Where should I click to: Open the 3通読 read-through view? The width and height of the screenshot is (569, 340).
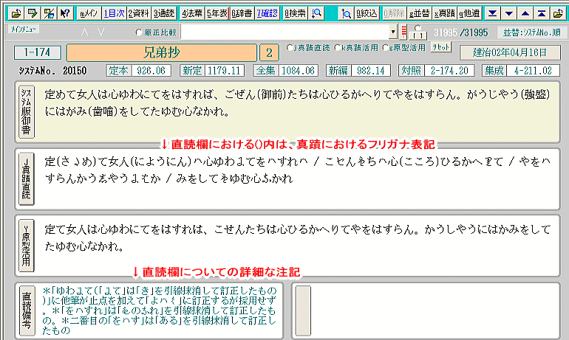pos(163,13)
